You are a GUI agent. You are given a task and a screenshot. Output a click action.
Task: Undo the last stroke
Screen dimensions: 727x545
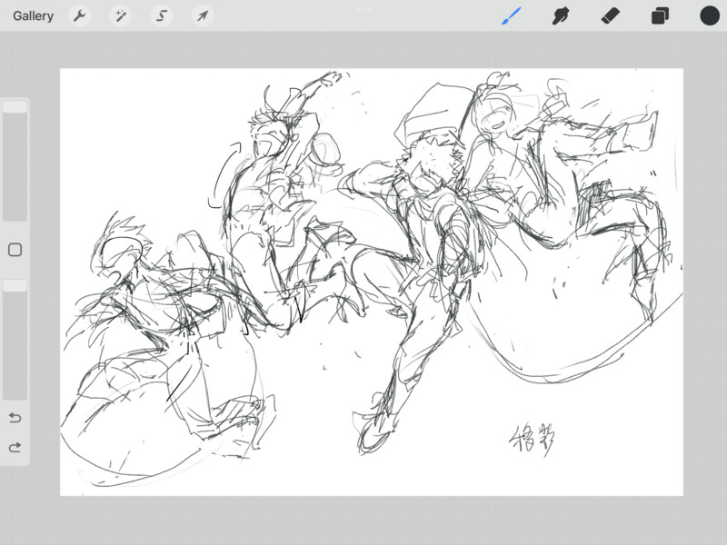[15, 418]
